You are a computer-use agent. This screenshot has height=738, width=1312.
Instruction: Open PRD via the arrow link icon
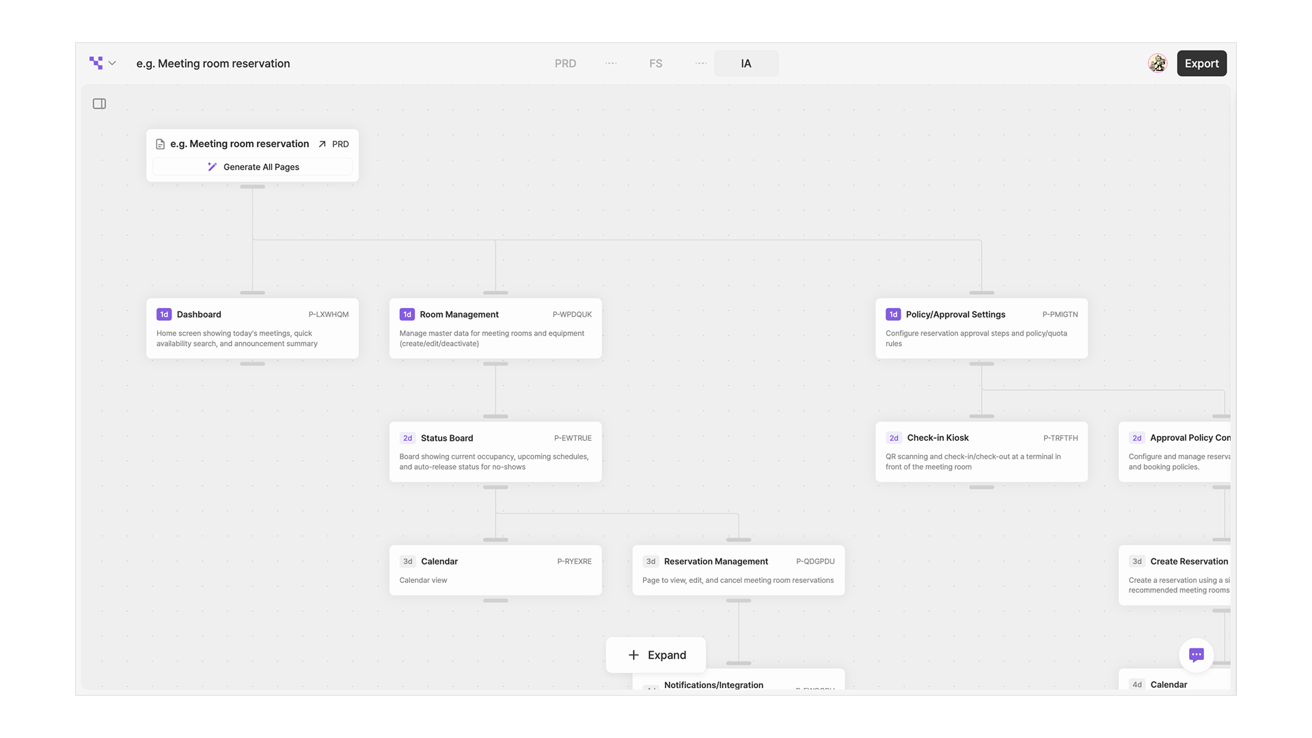tap(323, 144)
